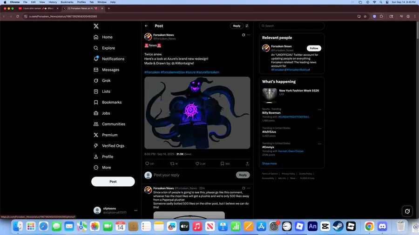Image resolution: width=419 pixels, height=235 pixels.
Task: Click the Reply button in the header
Action: click(237, 26)
